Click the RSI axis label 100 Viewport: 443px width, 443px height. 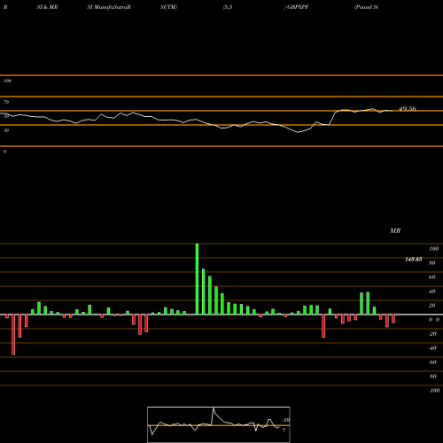tap(7, 81)
